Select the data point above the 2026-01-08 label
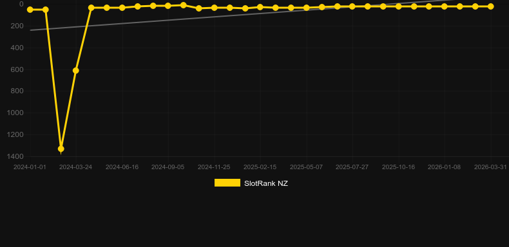 click(445, 6)
